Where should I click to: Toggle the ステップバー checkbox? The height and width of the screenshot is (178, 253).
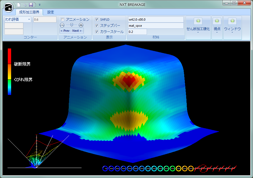point(97,26)
